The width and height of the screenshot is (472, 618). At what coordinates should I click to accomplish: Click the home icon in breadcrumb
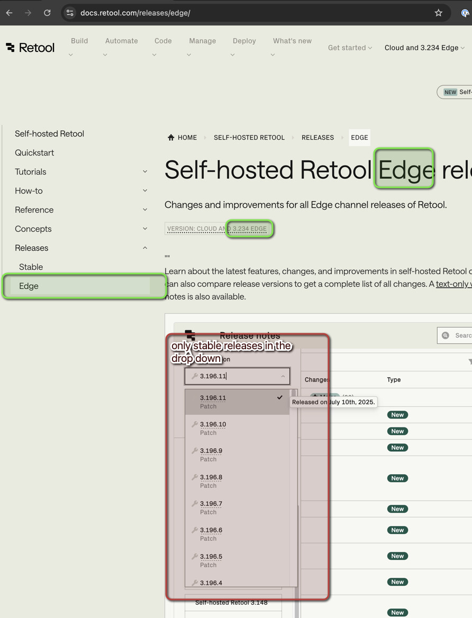171,138
